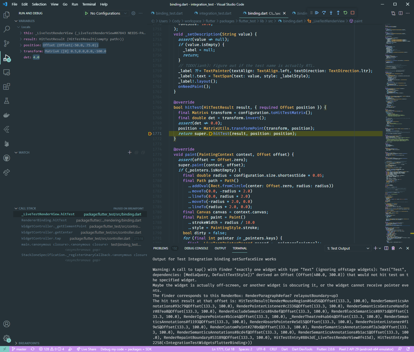Open the Remote Explorer view
414x352 pixels.
coord(7,72)
